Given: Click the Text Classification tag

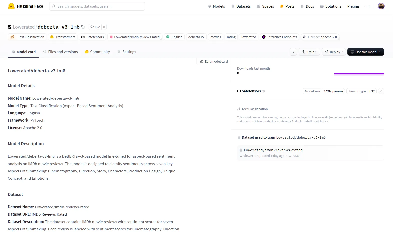Looking at the screenshot, I should coord(27,37).
